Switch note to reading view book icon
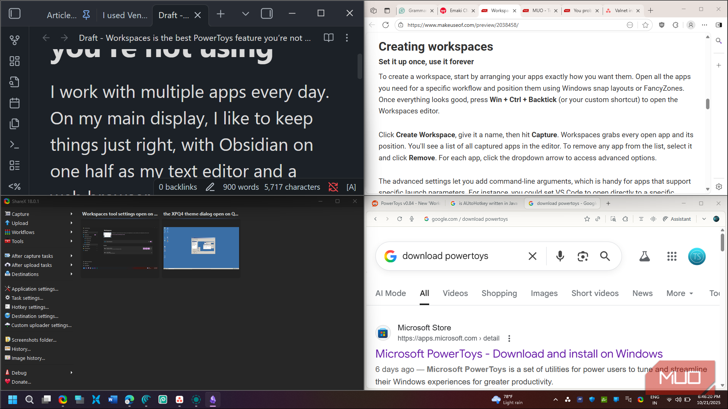Image resolution: width=728 pixels, height=409 pixels. tap(328, 38)
